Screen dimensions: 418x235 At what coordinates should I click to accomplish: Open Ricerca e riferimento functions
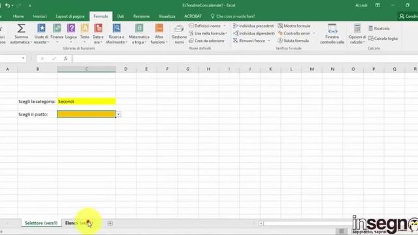click(116, 33)
